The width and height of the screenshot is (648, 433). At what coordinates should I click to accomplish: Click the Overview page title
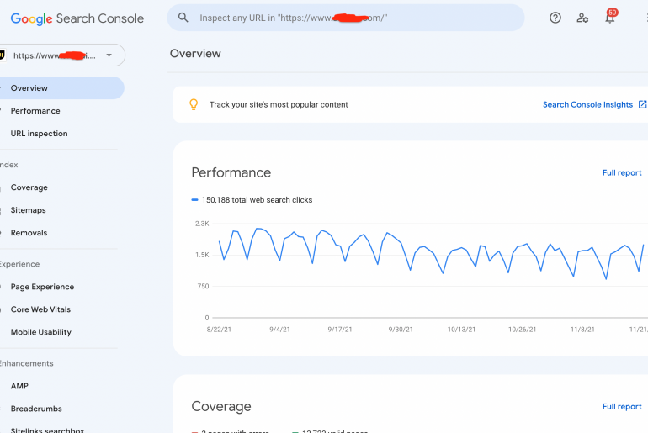pos(195,54)
